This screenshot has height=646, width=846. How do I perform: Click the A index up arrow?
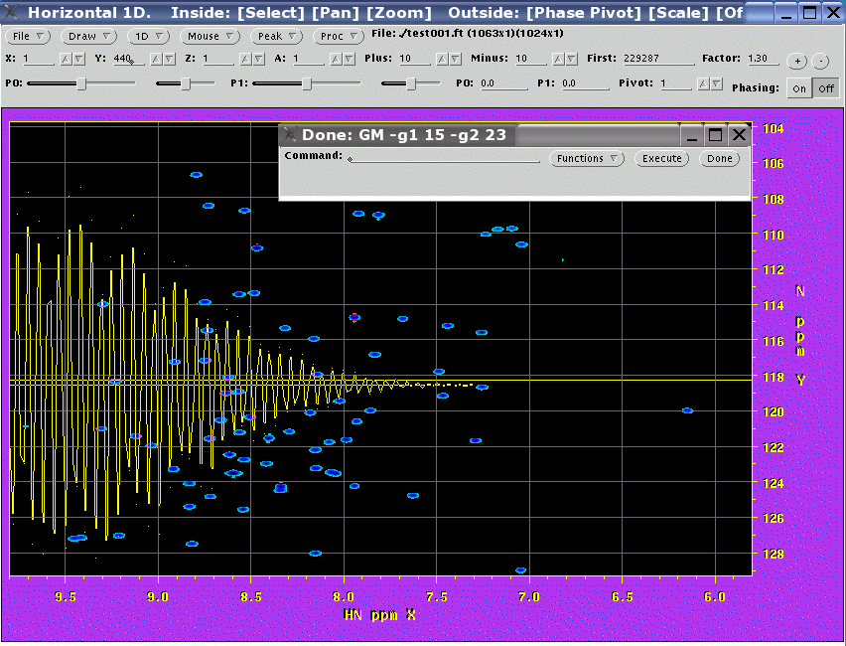click(337, 59)
